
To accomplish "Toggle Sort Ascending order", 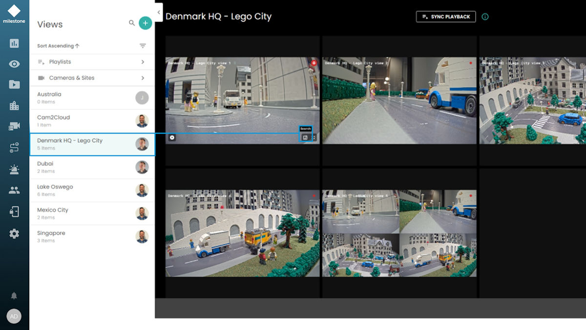I will [x=58, y=46].
